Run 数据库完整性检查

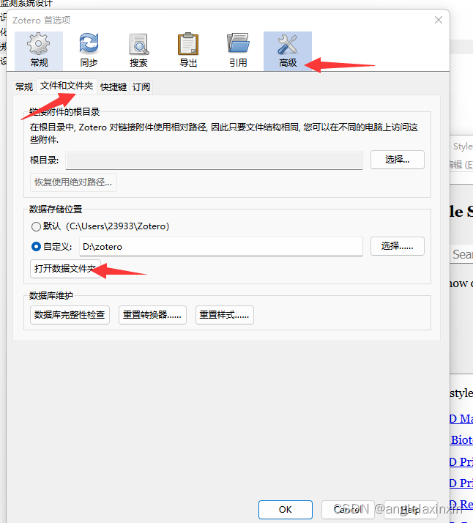(x=70, y=315)
